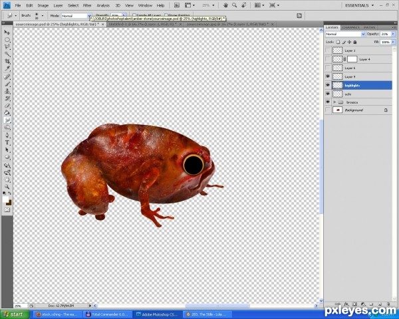The height and width of the screenshot is (319, 399).
Task: Select the Ellipse shape tool
Action: (x=7, y=157)
